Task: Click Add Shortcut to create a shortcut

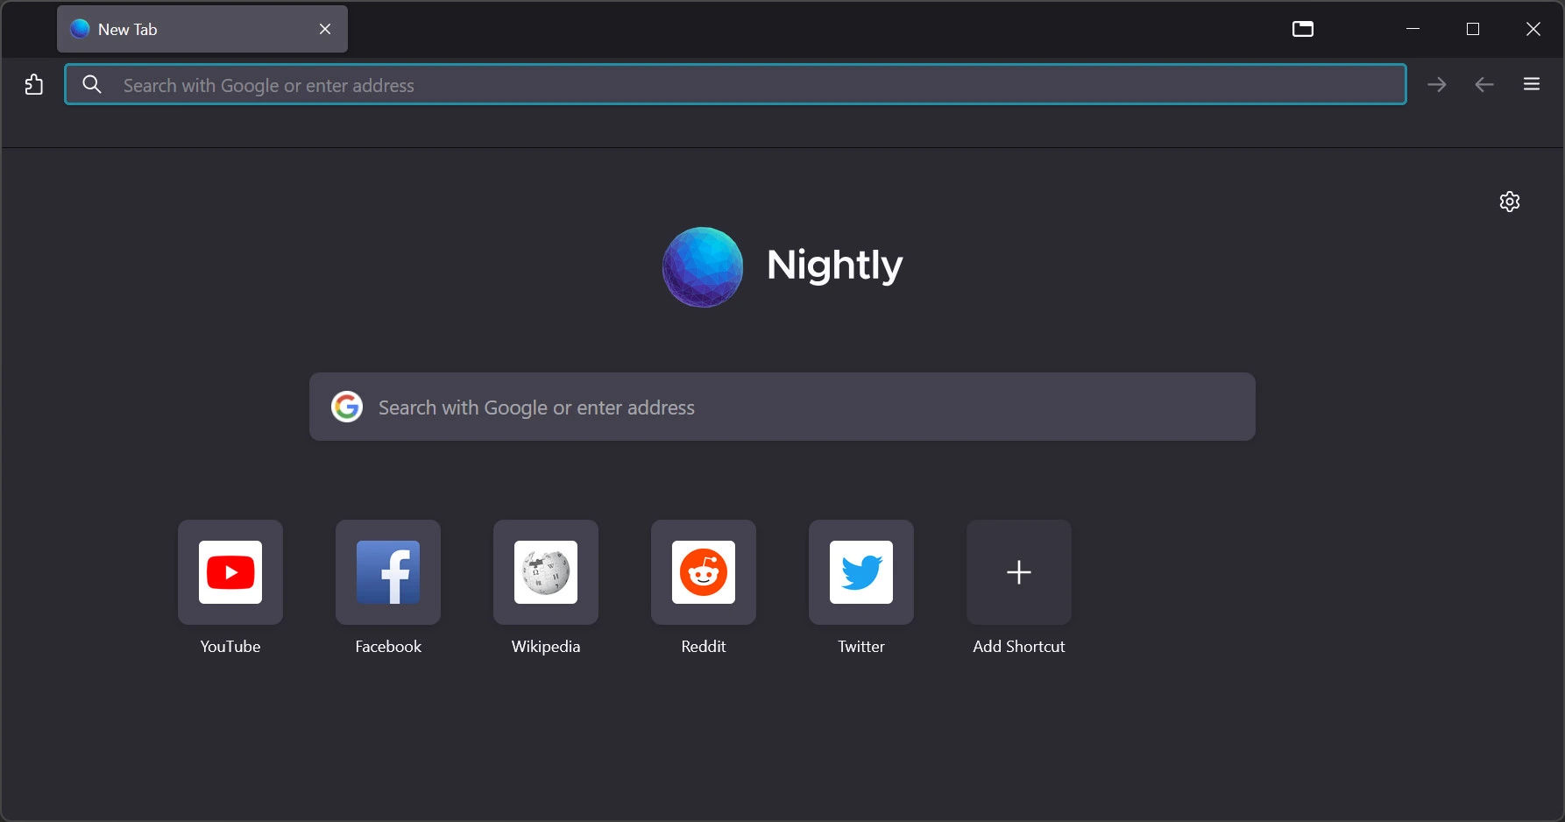Action: point(1018,572)
